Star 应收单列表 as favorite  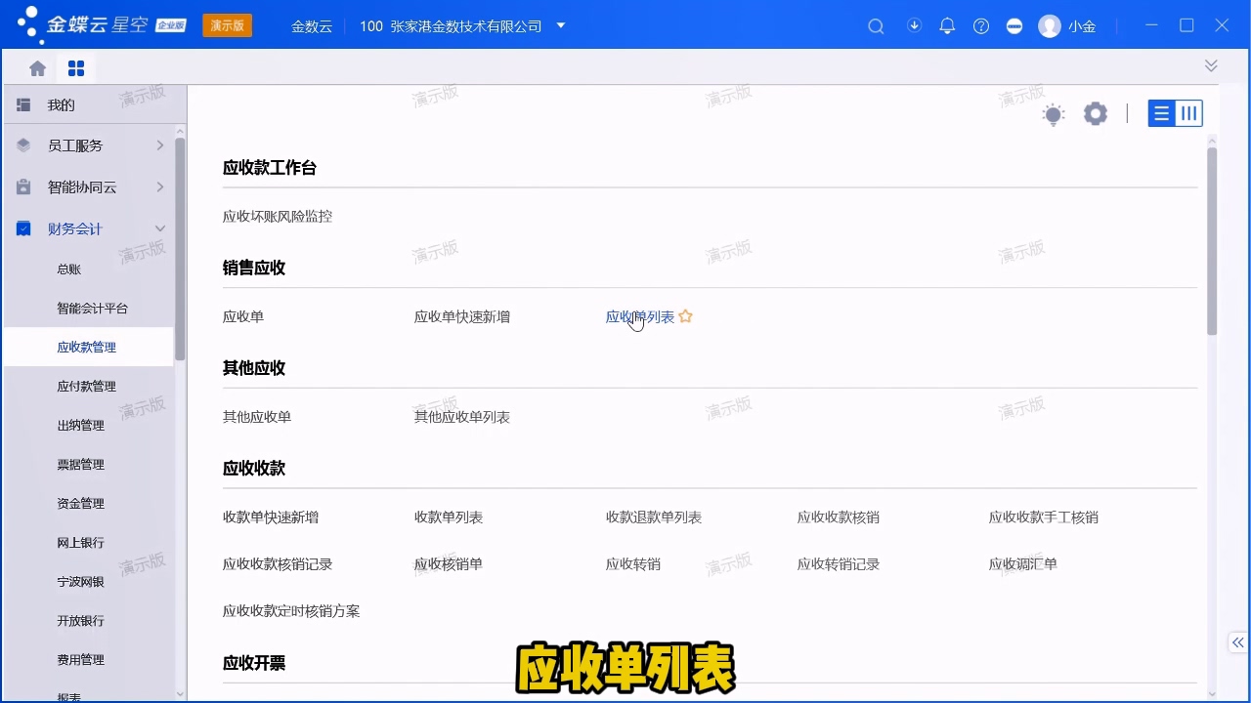[x=685, y=316]
